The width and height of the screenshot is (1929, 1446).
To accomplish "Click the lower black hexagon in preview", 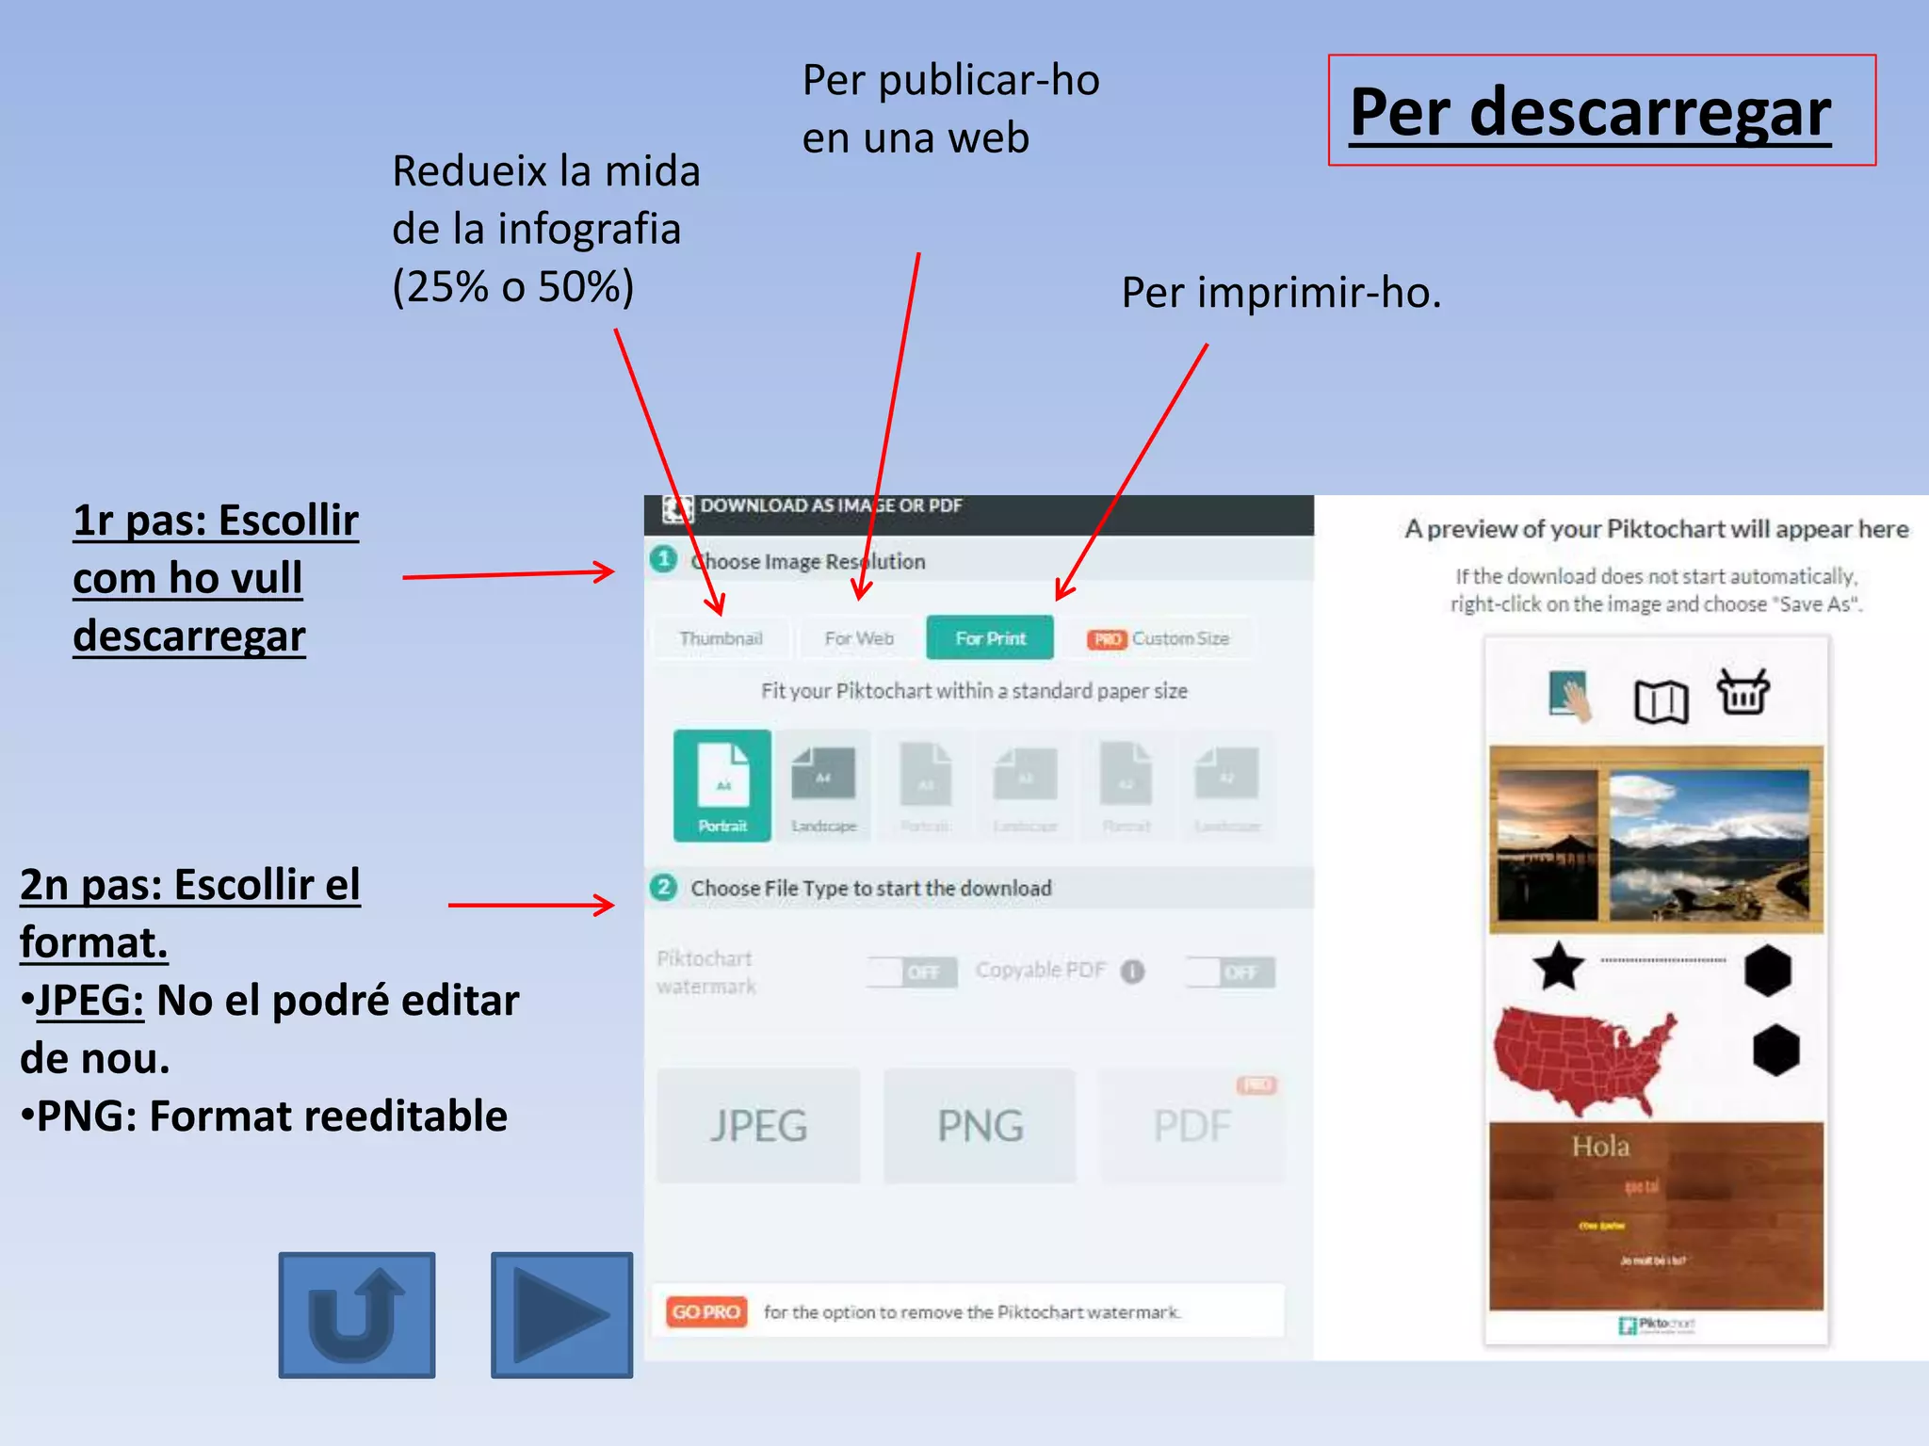I will pyautogui.click(x=1776, y=1050).
